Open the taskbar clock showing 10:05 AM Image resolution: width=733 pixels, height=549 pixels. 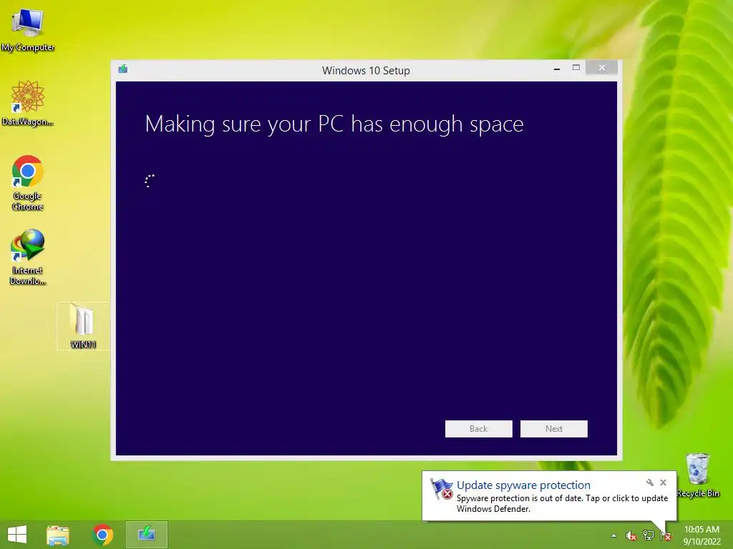702,535
